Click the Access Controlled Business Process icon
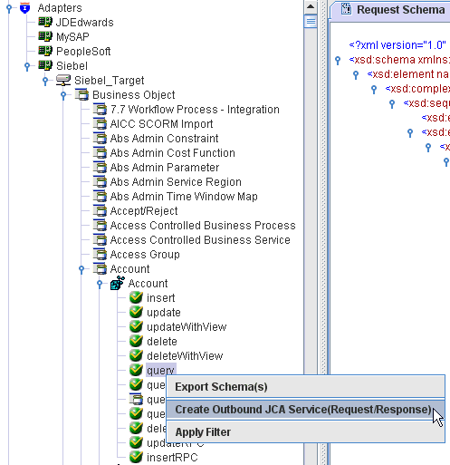Screen dimensions: 450x465 [x=100, y=226]
